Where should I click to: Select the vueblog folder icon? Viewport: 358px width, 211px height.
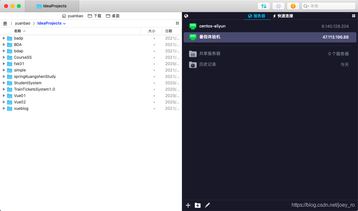click(x=10, y=108)
